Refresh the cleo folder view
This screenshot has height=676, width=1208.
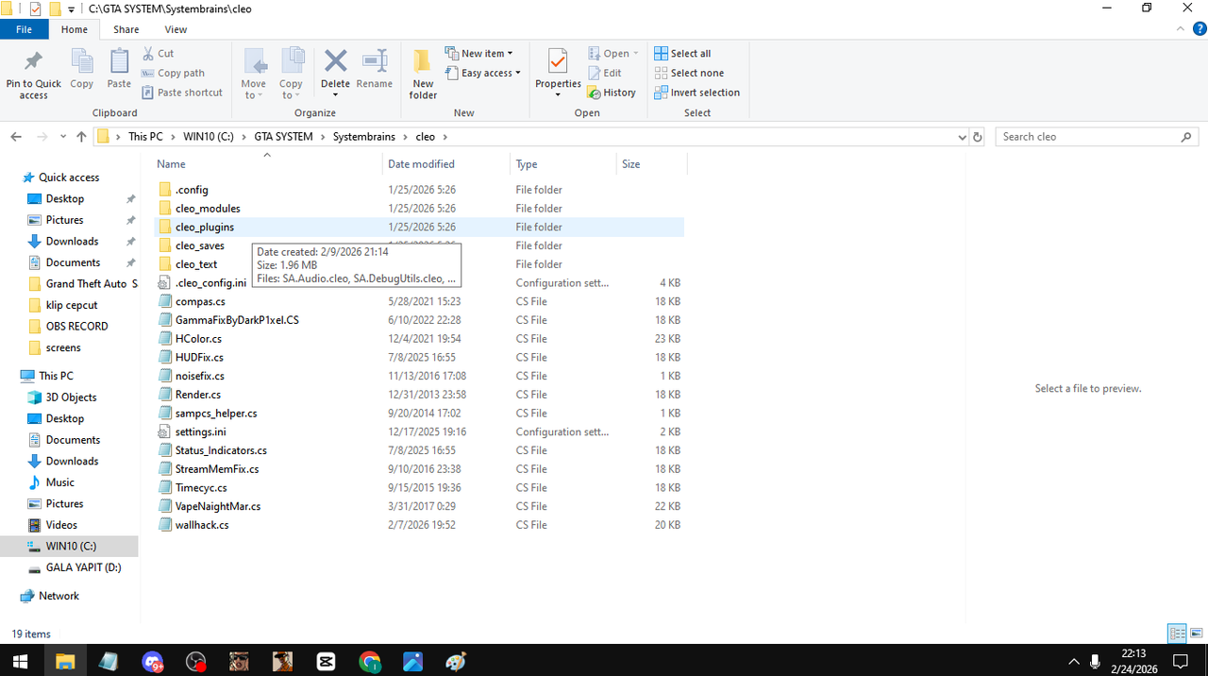pyautogui.click(x=978, y=137)
